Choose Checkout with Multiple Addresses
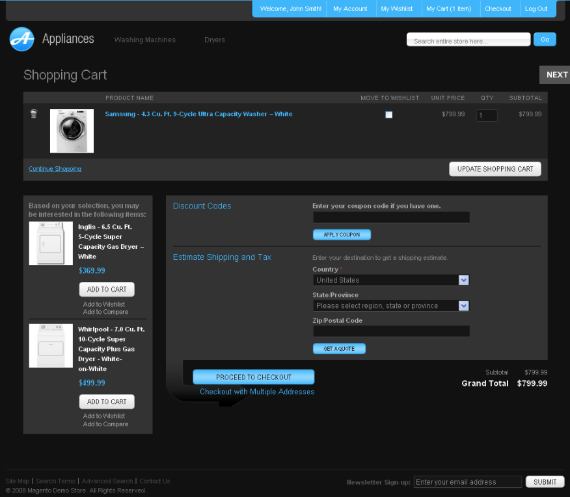This screenshot has width=570, height=497. 257,392
